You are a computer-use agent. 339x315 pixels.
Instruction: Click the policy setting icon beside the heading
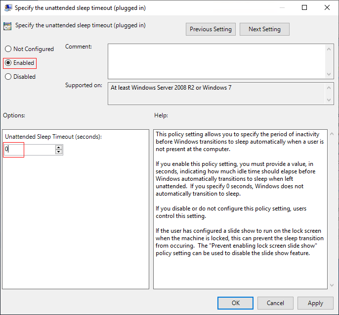[x=7, y=26]
